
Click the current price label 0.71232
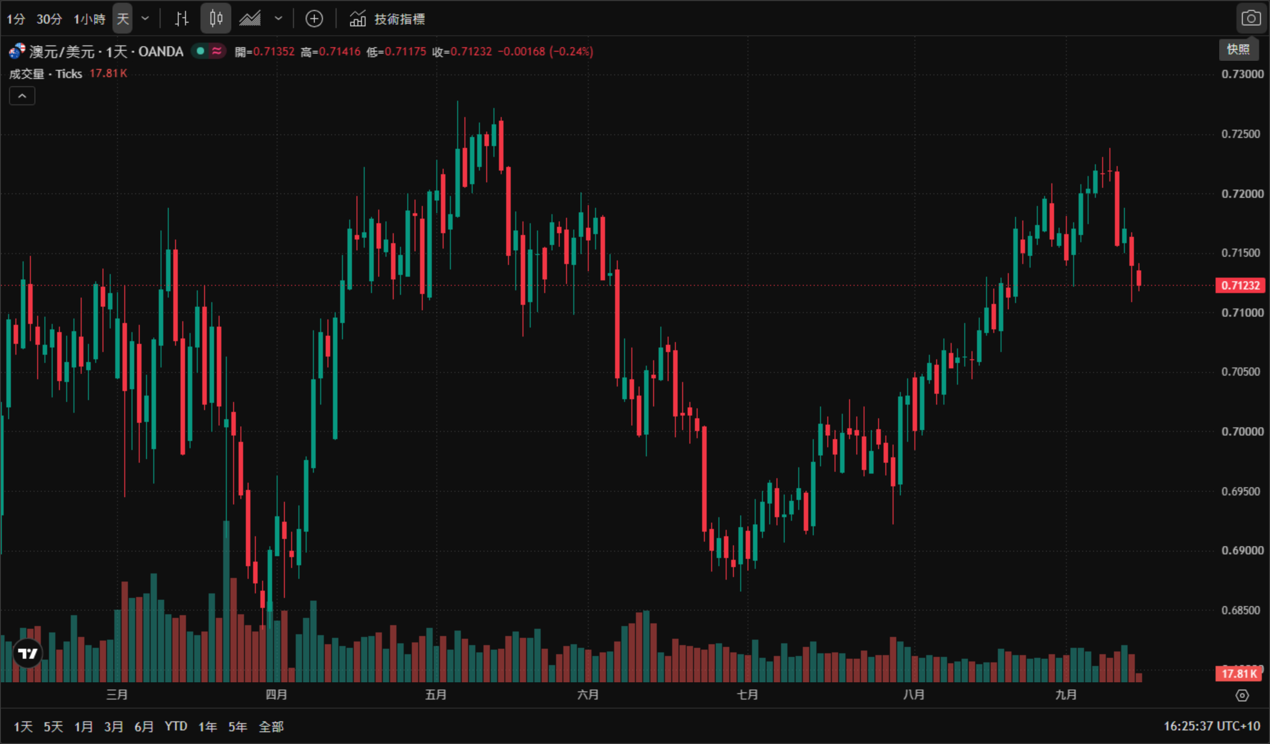click(x=1240, y=285)
